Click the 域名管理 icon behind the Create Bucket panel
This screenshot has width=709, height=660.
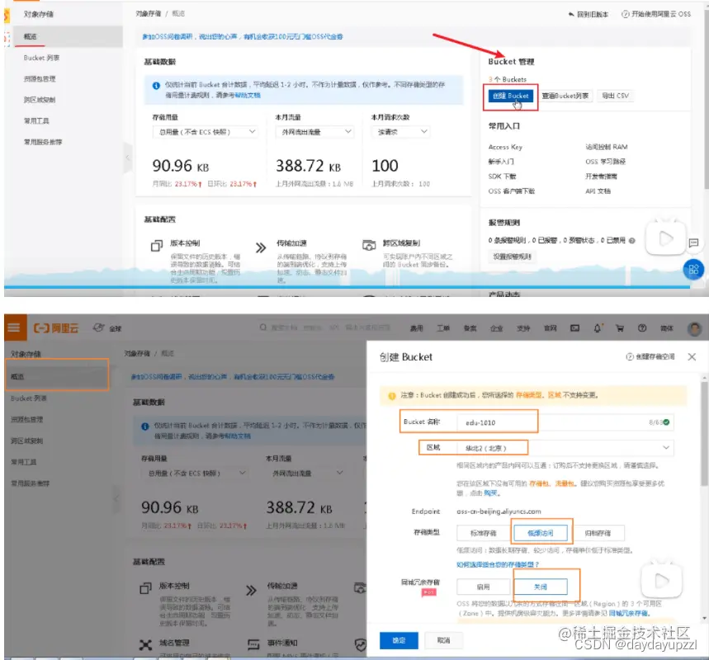tap(145, 644)
